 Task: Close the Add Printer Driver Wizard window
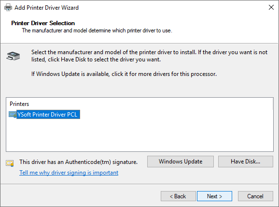(271, 7)
